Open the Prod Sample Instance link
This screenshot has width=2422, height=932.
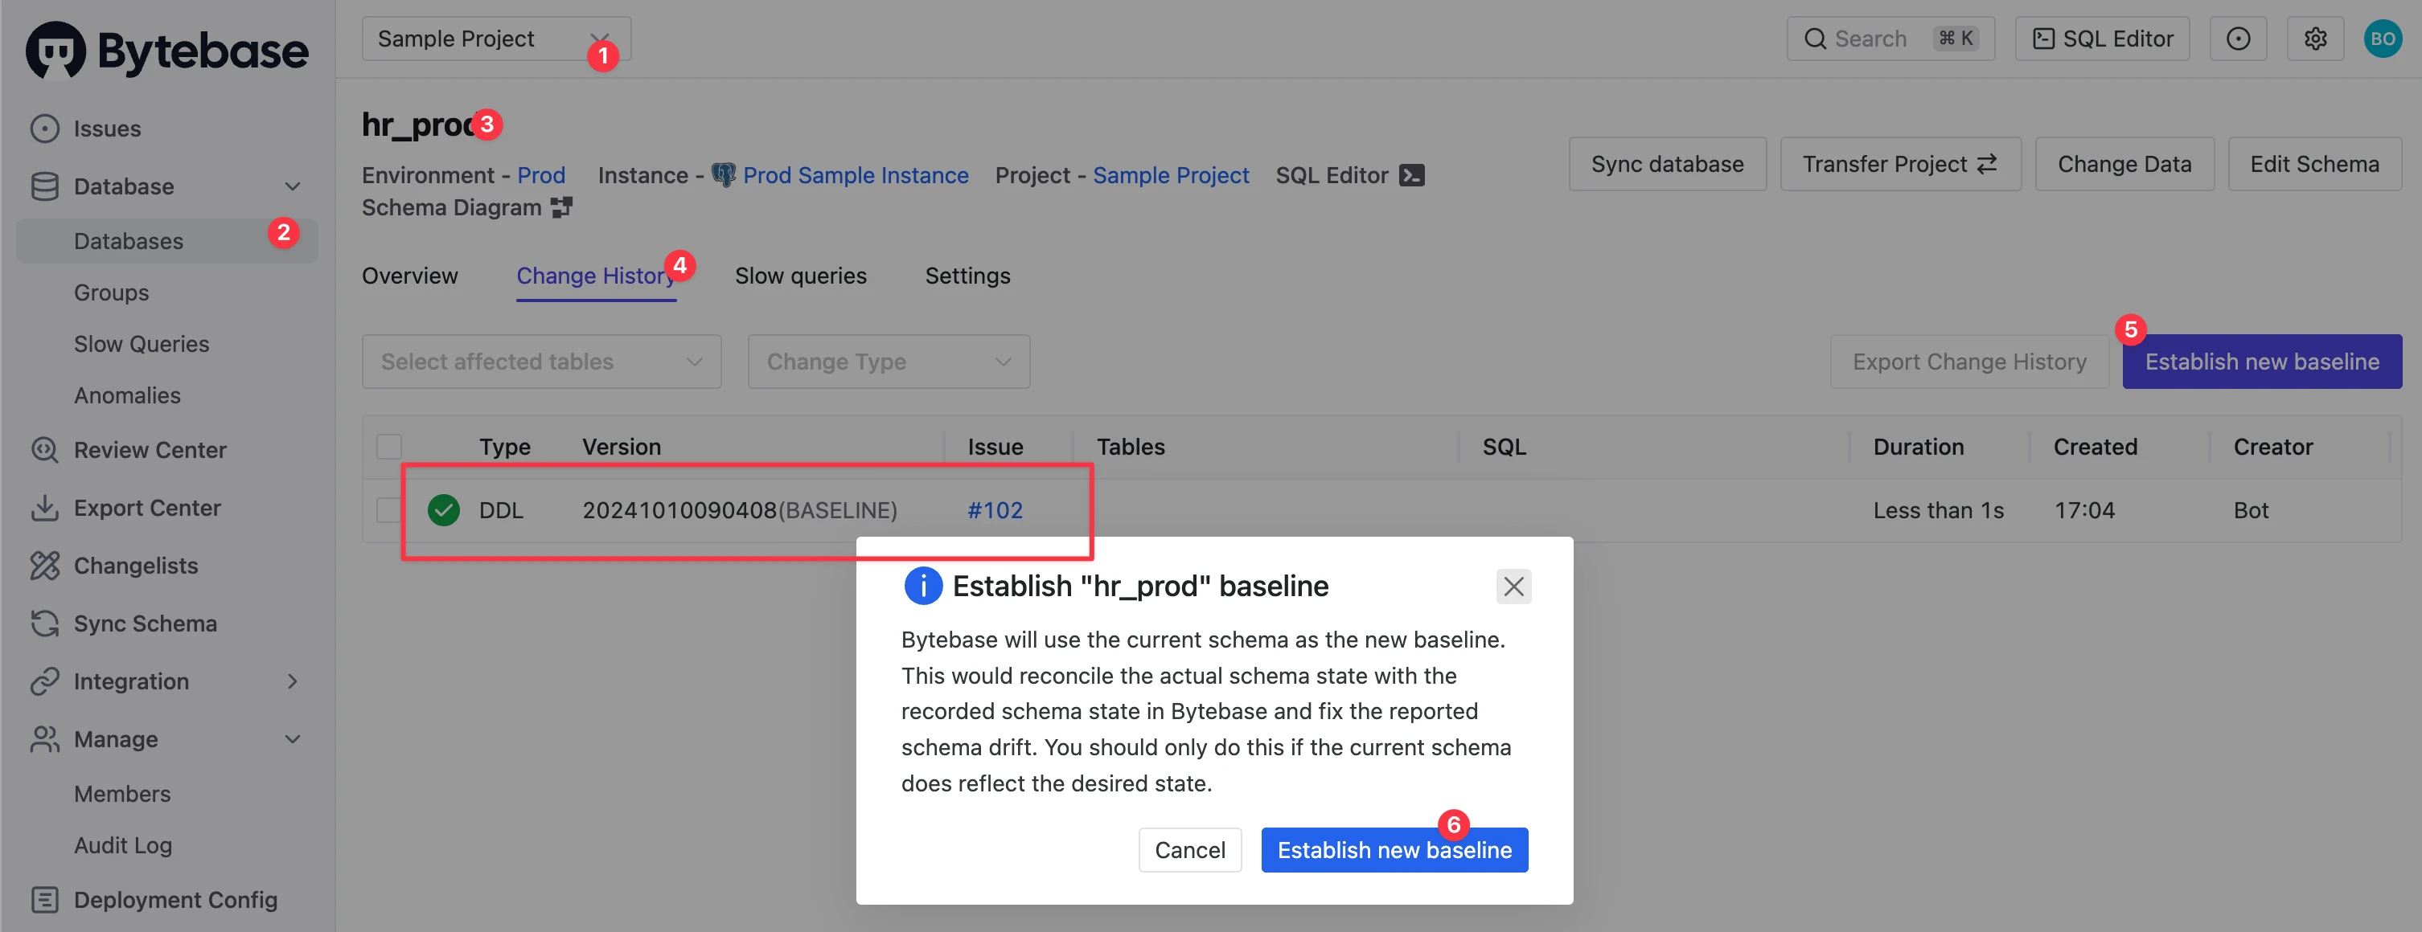[855, 176]
